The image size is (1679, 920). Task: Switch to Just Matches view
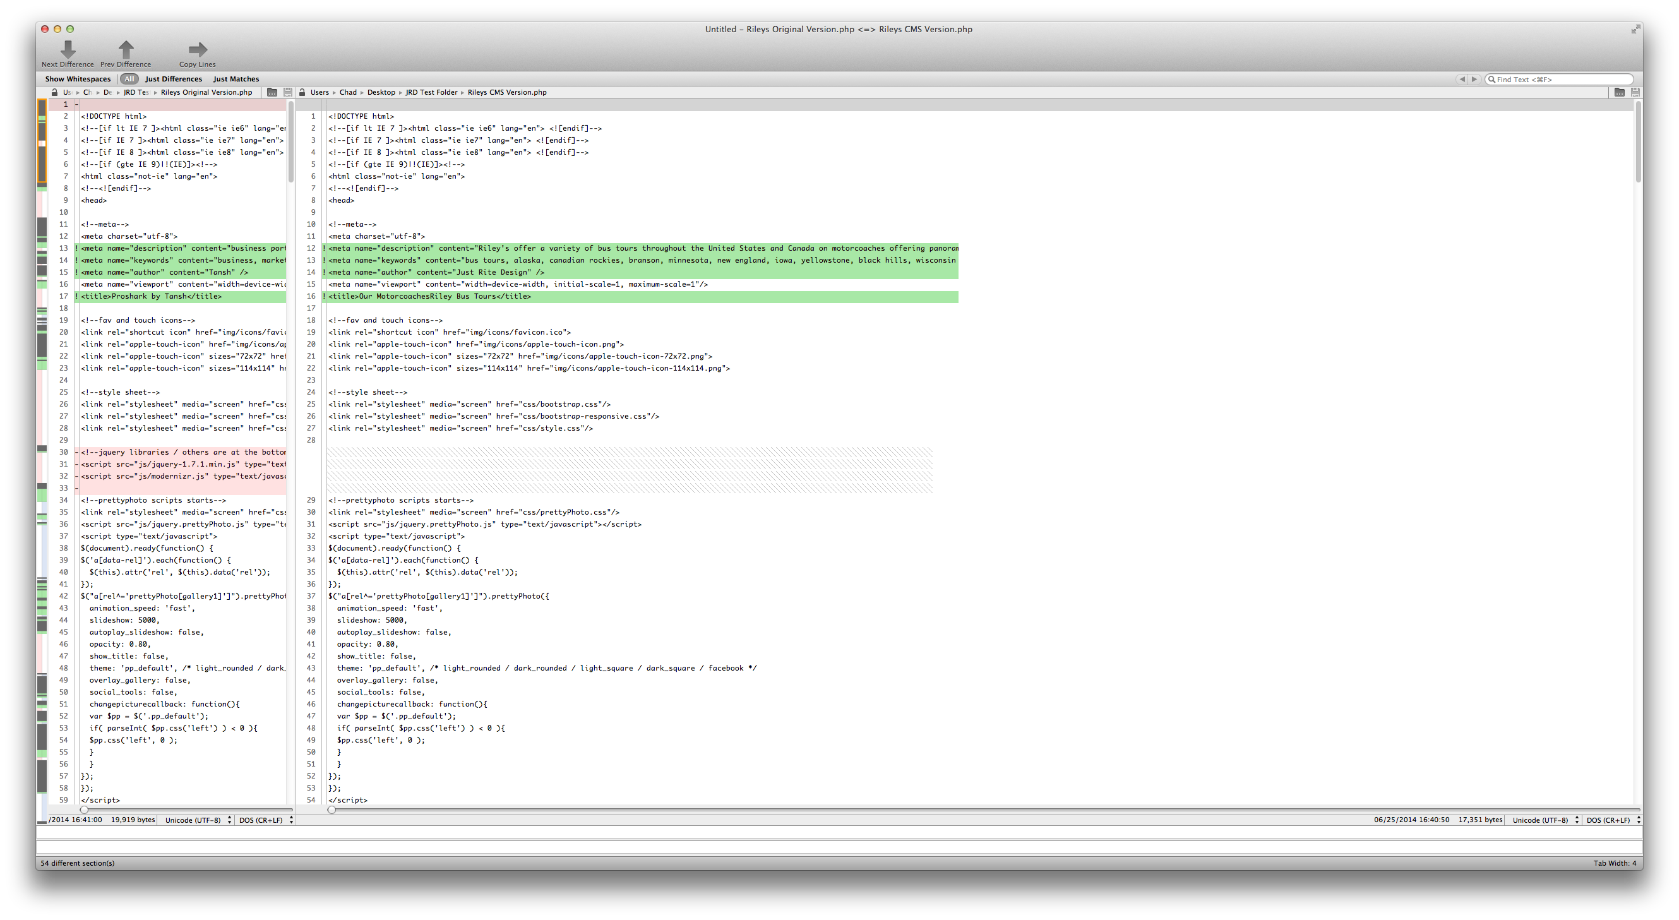click(x=236, y=80)
